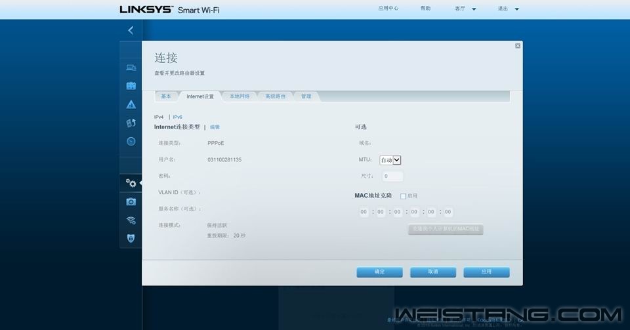The image size is (630, 330).
Task: Switch to the 高级路由 tab
Action: click(x=275, y=96)
